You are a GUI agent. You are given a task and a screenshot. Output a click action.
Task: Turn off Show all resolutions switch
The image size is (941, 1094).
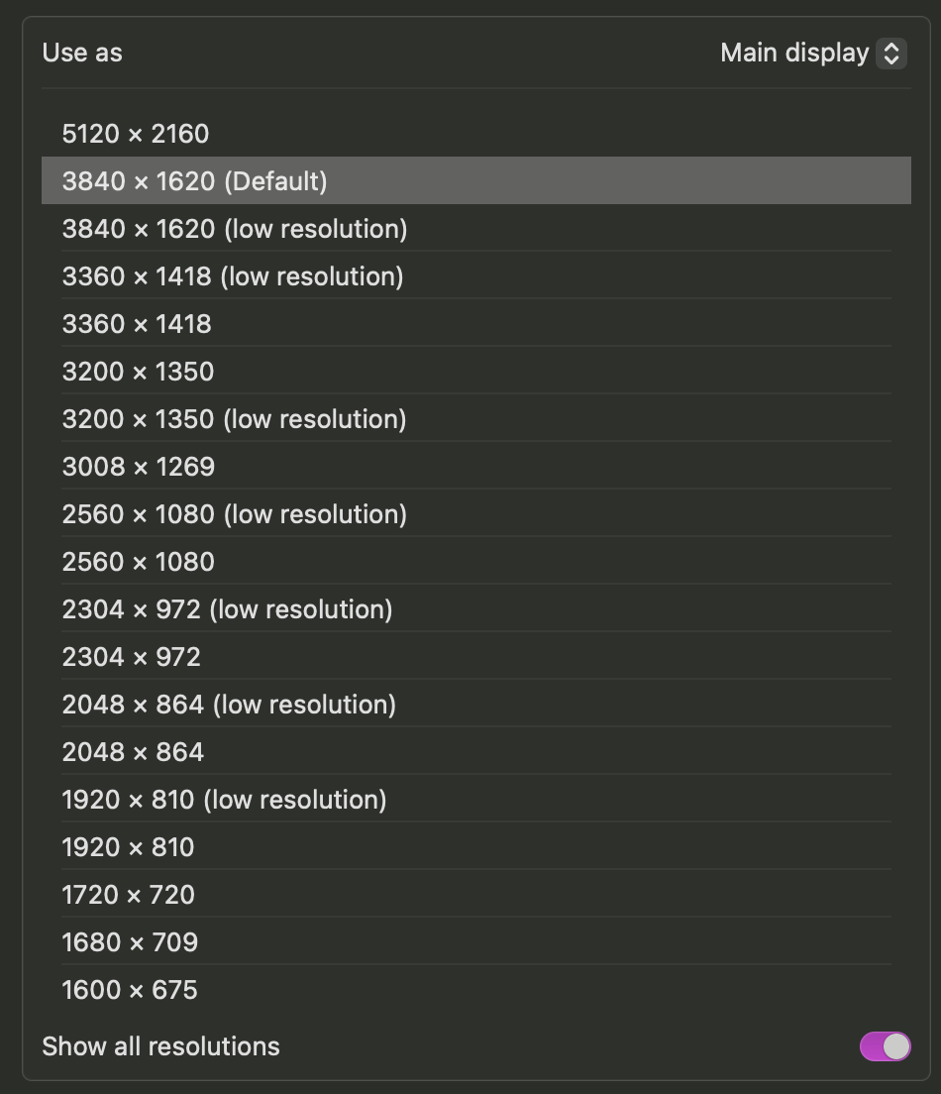click(x=885, y=1046)
